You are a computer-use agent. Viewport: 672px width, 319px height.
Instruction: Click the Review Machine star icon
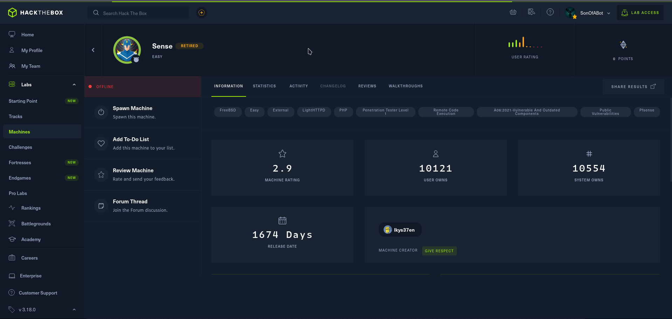pos(101,174)
